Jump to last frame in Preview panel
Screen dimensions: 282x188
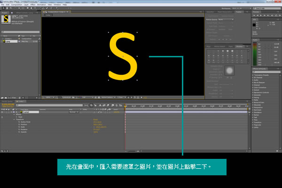click(268, 16)
